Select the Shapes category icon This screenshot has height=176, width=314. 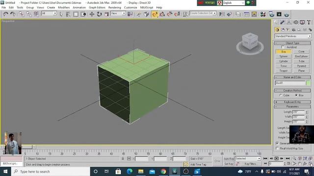click(x=283, y=30)
